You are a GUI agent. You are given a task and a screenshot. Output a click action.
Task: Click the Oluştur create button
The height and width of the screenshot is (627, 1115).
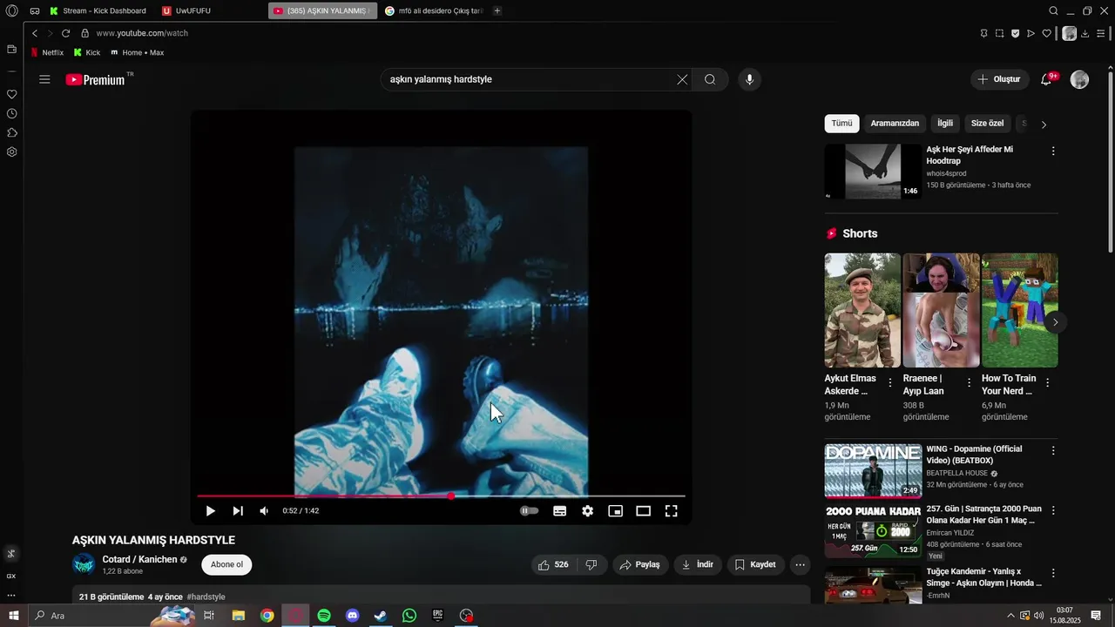(x=1000, y=79)
